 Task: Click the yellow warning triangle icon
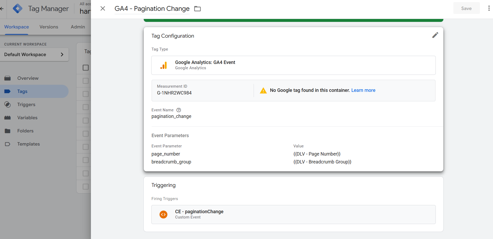pyautogui.click(x=263, y=91)
